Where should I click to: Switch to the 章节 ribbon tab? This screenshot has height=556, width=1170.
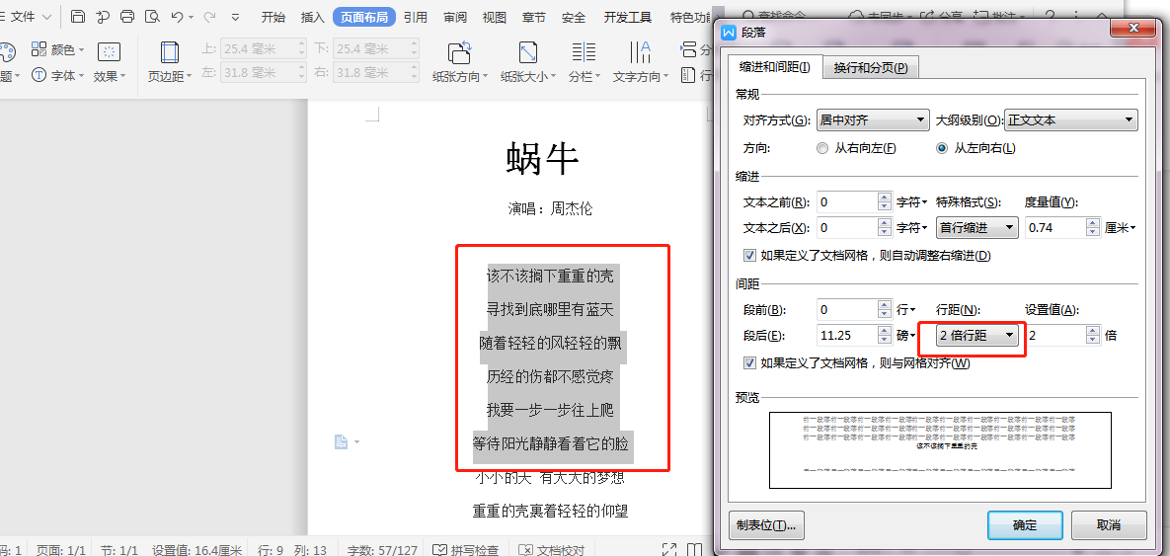point(533,17)
